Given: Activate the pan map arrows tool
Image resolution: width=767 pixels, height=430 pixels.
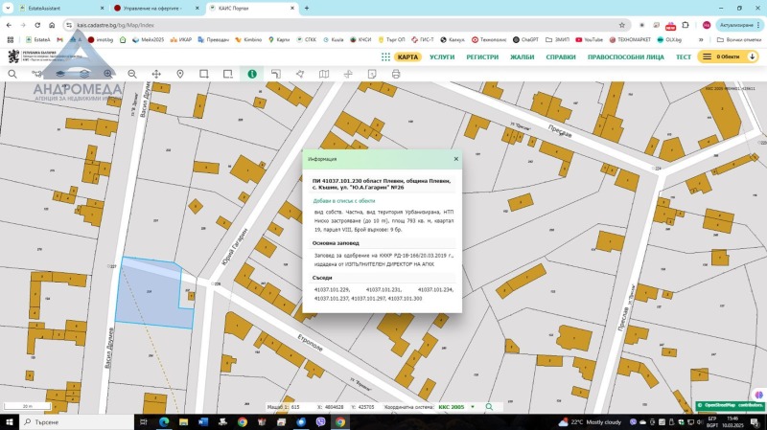Looking at the screenshot, I should click(156, 74).
